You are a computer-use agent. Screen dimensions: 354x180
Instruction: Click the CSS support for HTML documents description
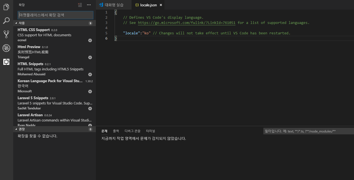coord(44,35)
